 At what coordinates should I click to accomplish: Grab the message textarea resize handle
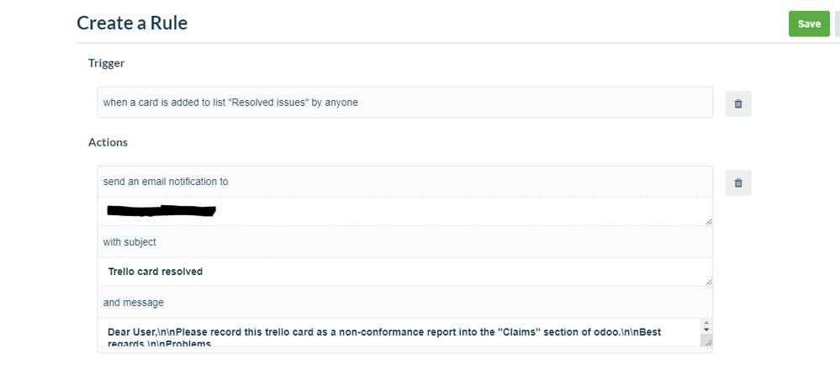pyautogui.click(x=708, y=342)
